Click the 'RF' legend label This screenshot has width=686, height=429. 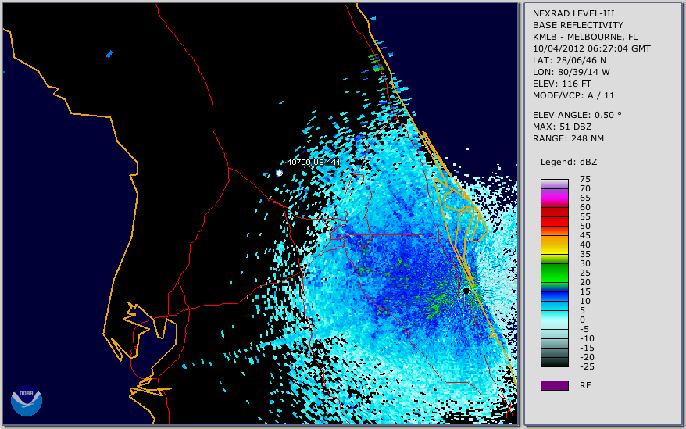click(x=585, y=385)
